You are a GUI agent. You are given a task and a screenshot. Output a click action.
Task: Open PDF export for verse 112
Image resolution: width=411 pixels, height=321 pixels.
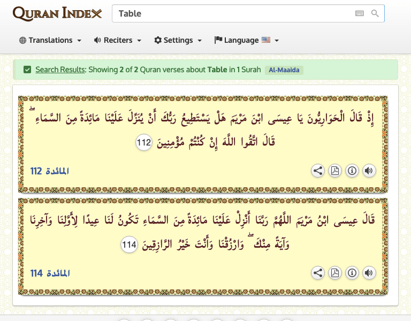tap(335, 171)
